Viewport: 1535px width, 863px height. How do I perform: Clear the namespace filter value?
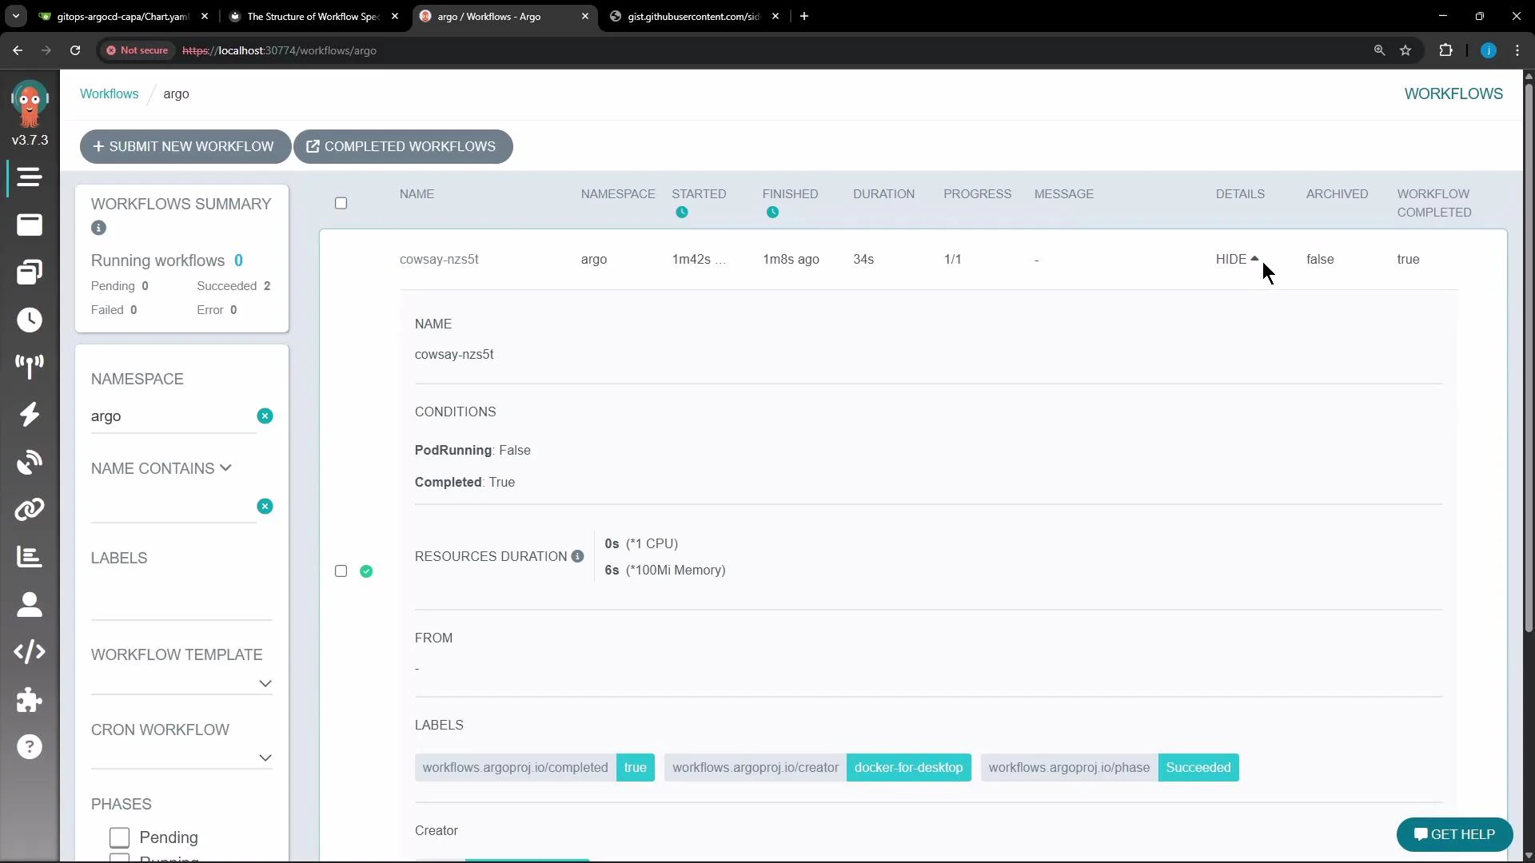point(265,416)
